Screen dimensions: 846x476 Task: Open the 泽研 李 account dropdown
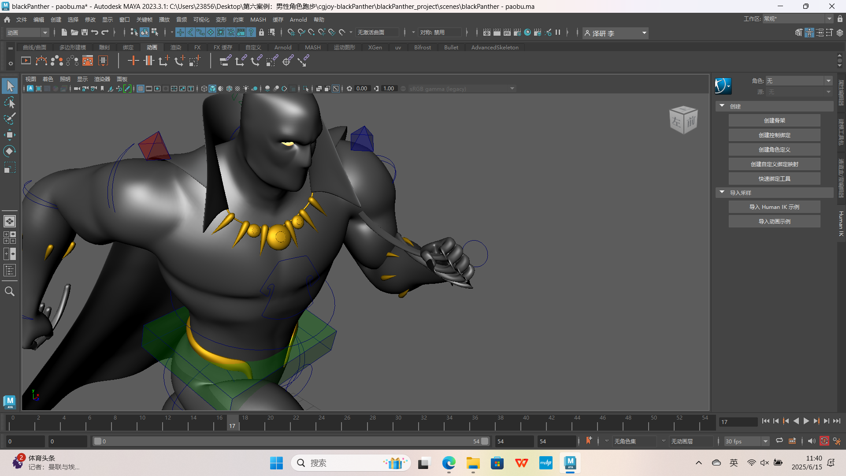(616, 33)
